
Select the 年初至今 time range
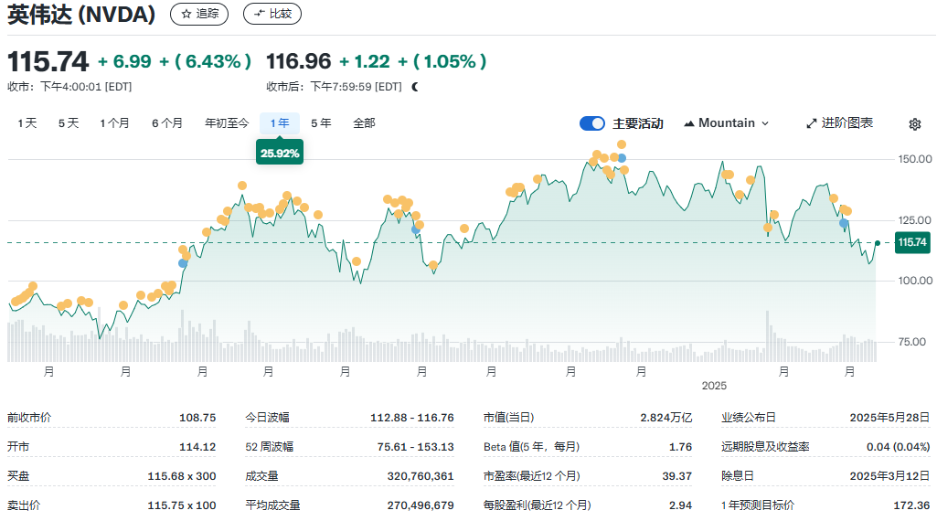(227, 123)
